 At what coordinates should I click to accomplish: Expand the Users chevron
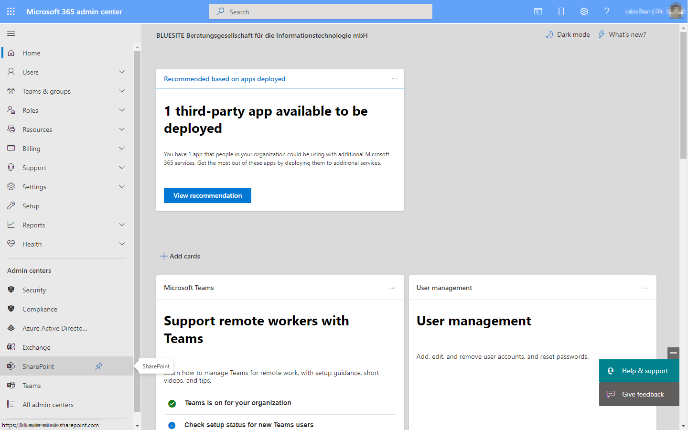tap(122, 72)
